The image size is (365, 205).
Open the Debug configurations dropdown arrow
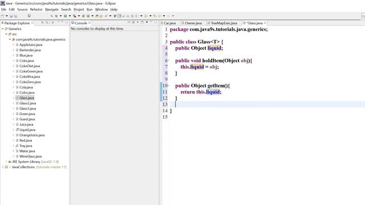click(x=60, y=16)
